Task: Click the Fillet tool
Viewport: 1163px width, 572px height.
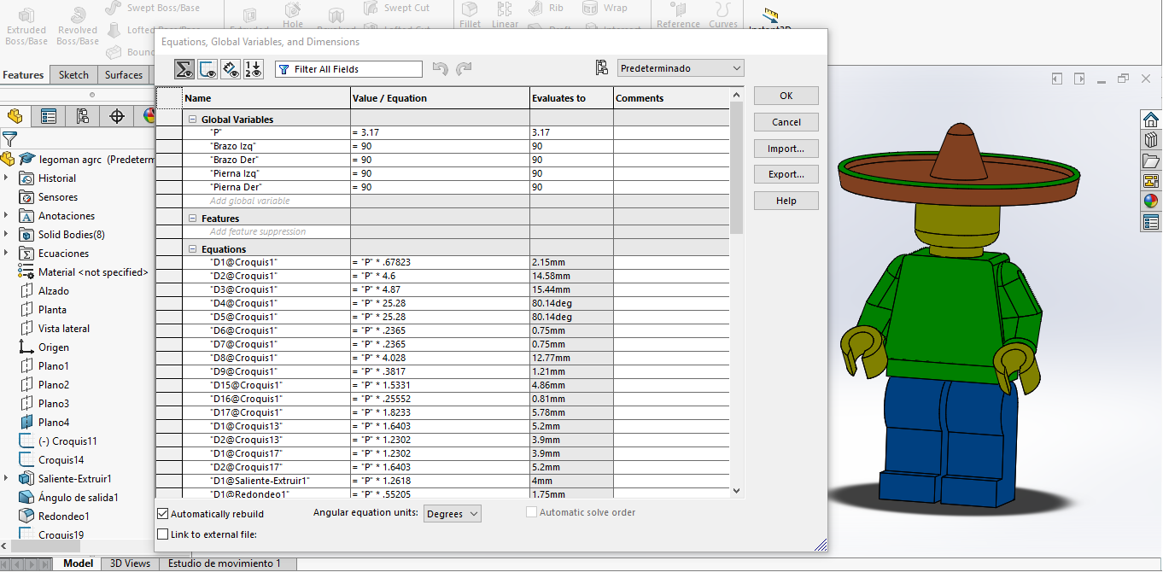Action: (470, 15)
